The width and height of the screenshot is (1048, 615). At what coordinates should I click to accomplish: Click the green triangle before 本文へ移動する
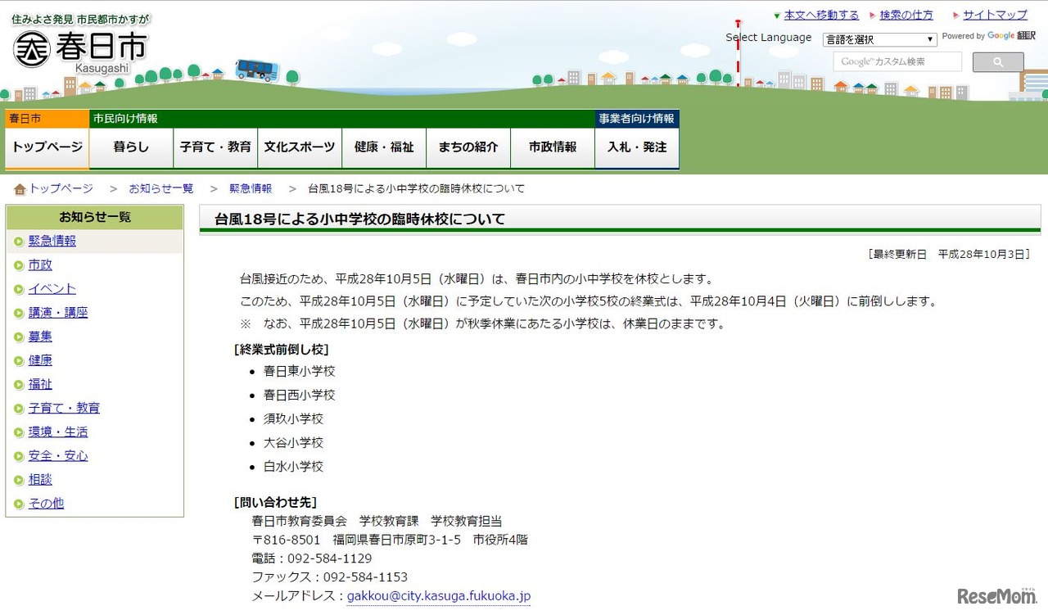777,15
